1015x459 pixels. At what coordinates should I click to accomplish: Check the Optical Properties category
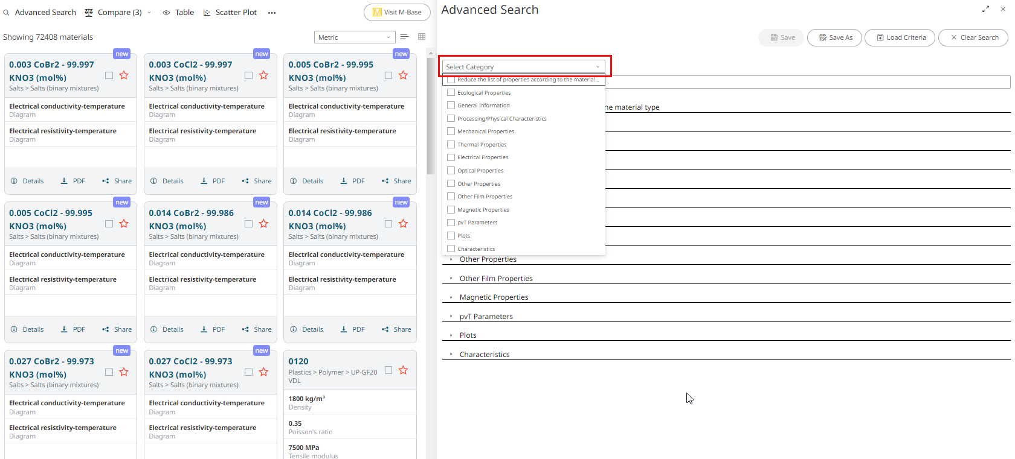click(x=451, y=170)
